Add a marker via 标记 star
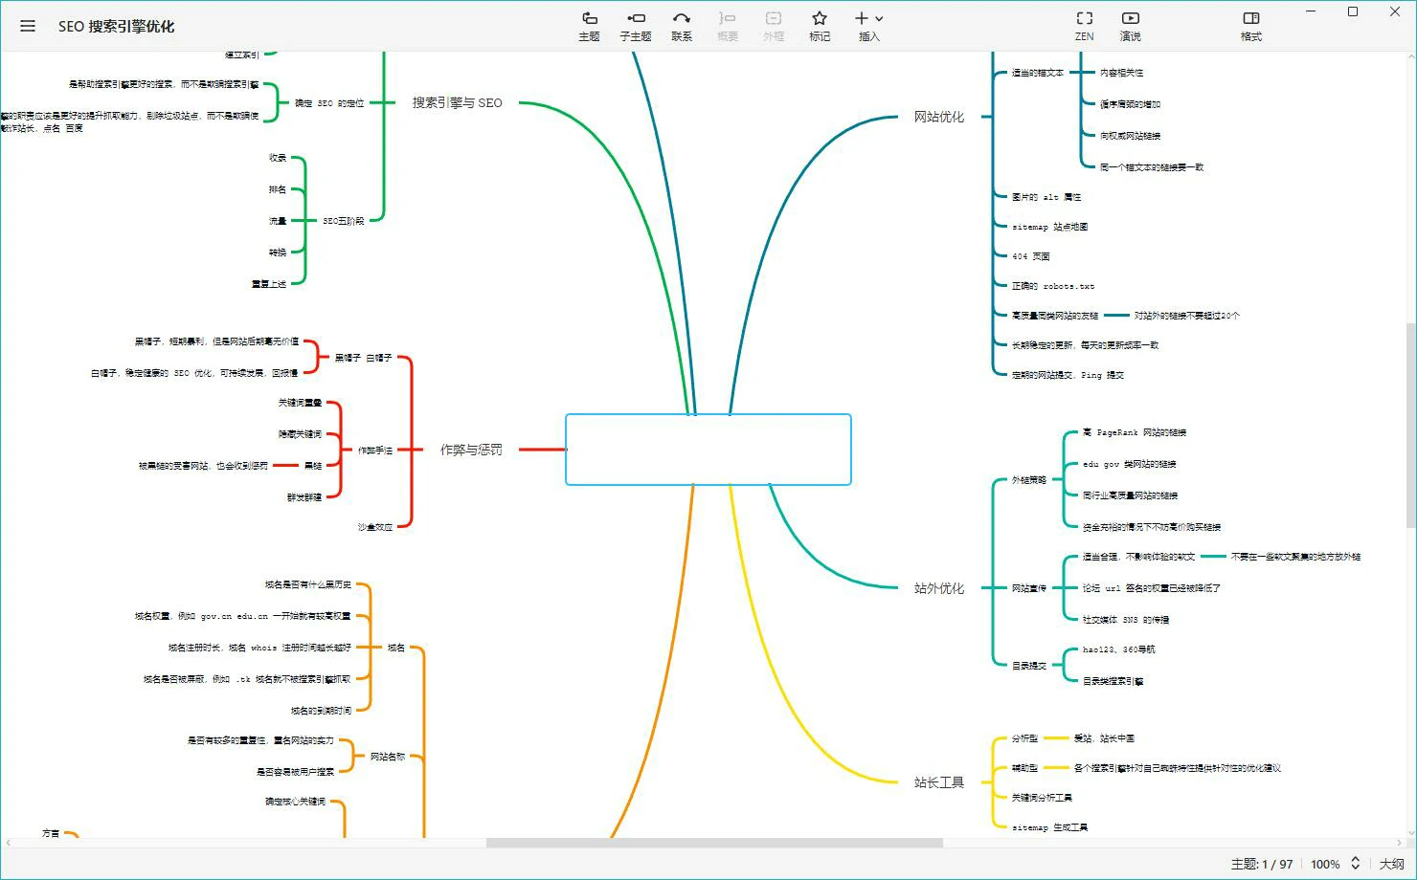The height and width of the screenshot is (880, 1417). [820, 26]
